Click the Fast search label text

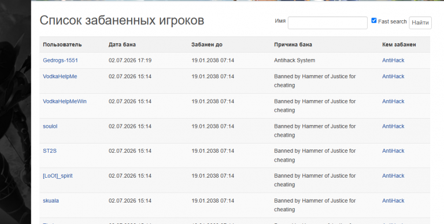tap(392, 21)
